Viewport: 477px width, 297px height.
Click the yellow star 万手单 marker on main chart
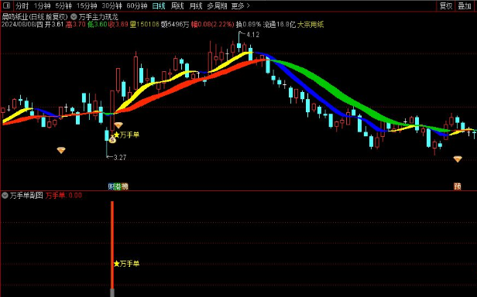pyautogui.click(x=126, y=135)
